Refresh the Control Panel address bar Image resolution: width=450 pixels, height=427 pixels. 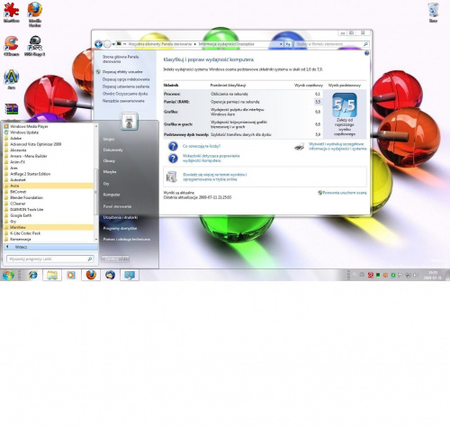288,44
